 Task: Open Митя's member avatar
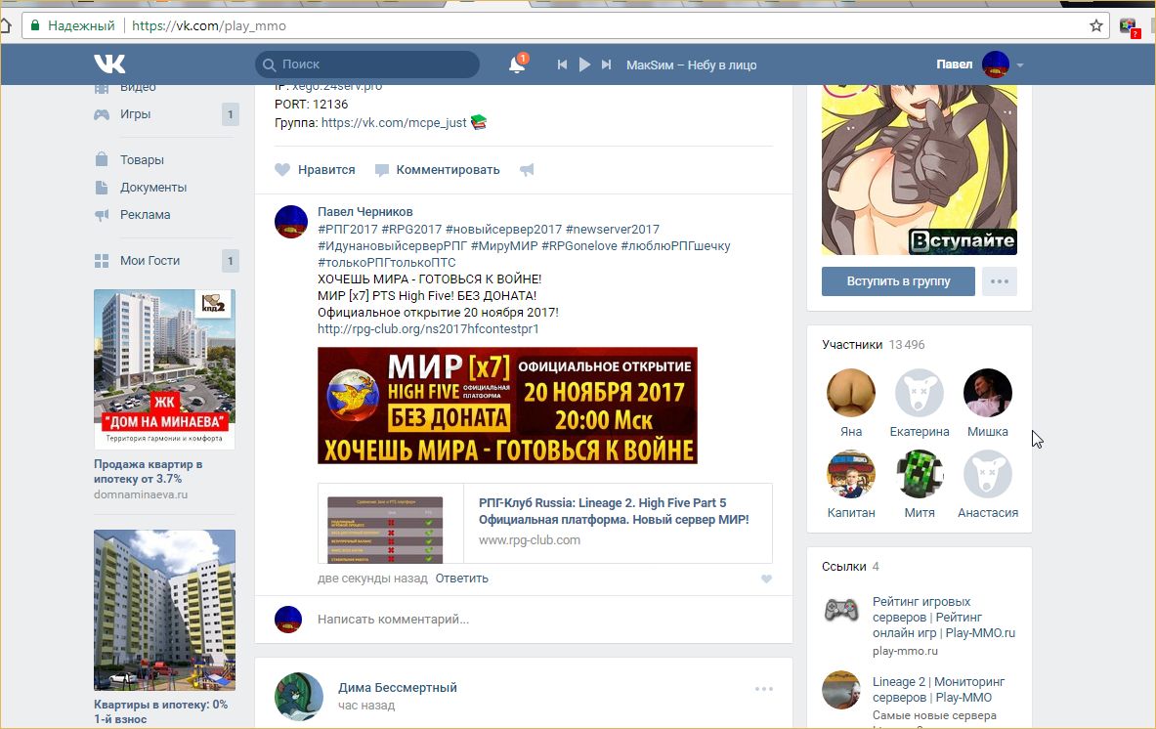coord(919,474)
